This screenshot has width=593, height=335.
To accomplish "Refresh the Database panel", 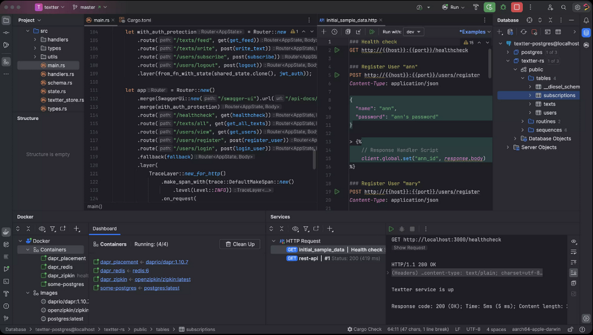I will (x=523, y=32).
